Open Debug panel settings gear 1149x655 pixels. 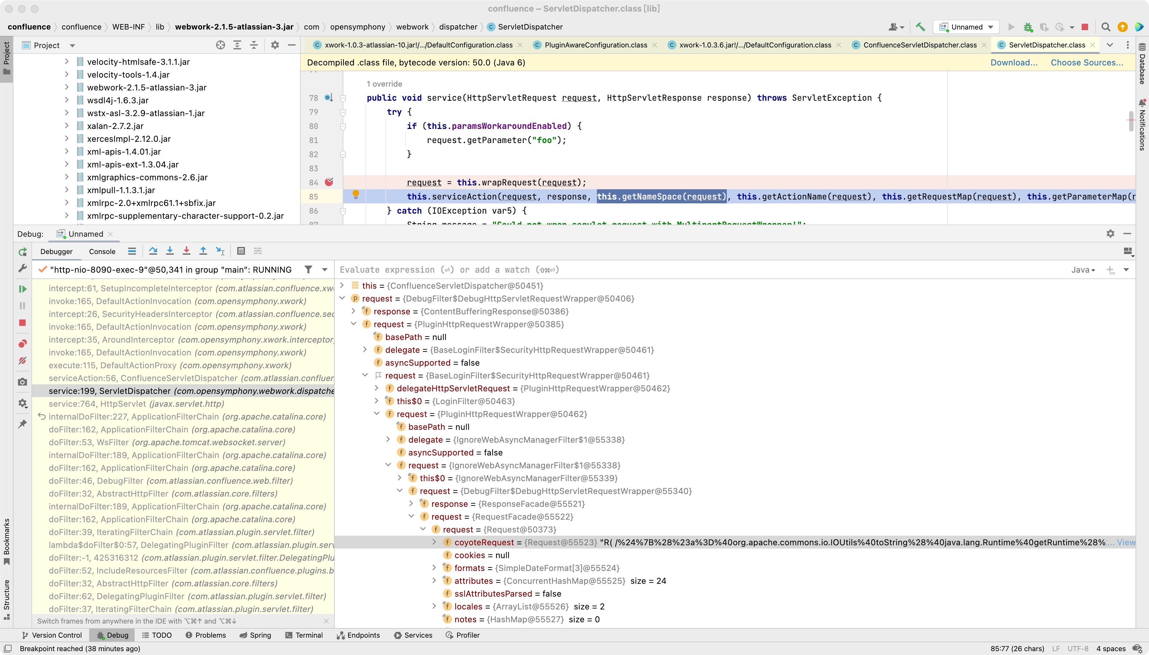click(1110, 234)
